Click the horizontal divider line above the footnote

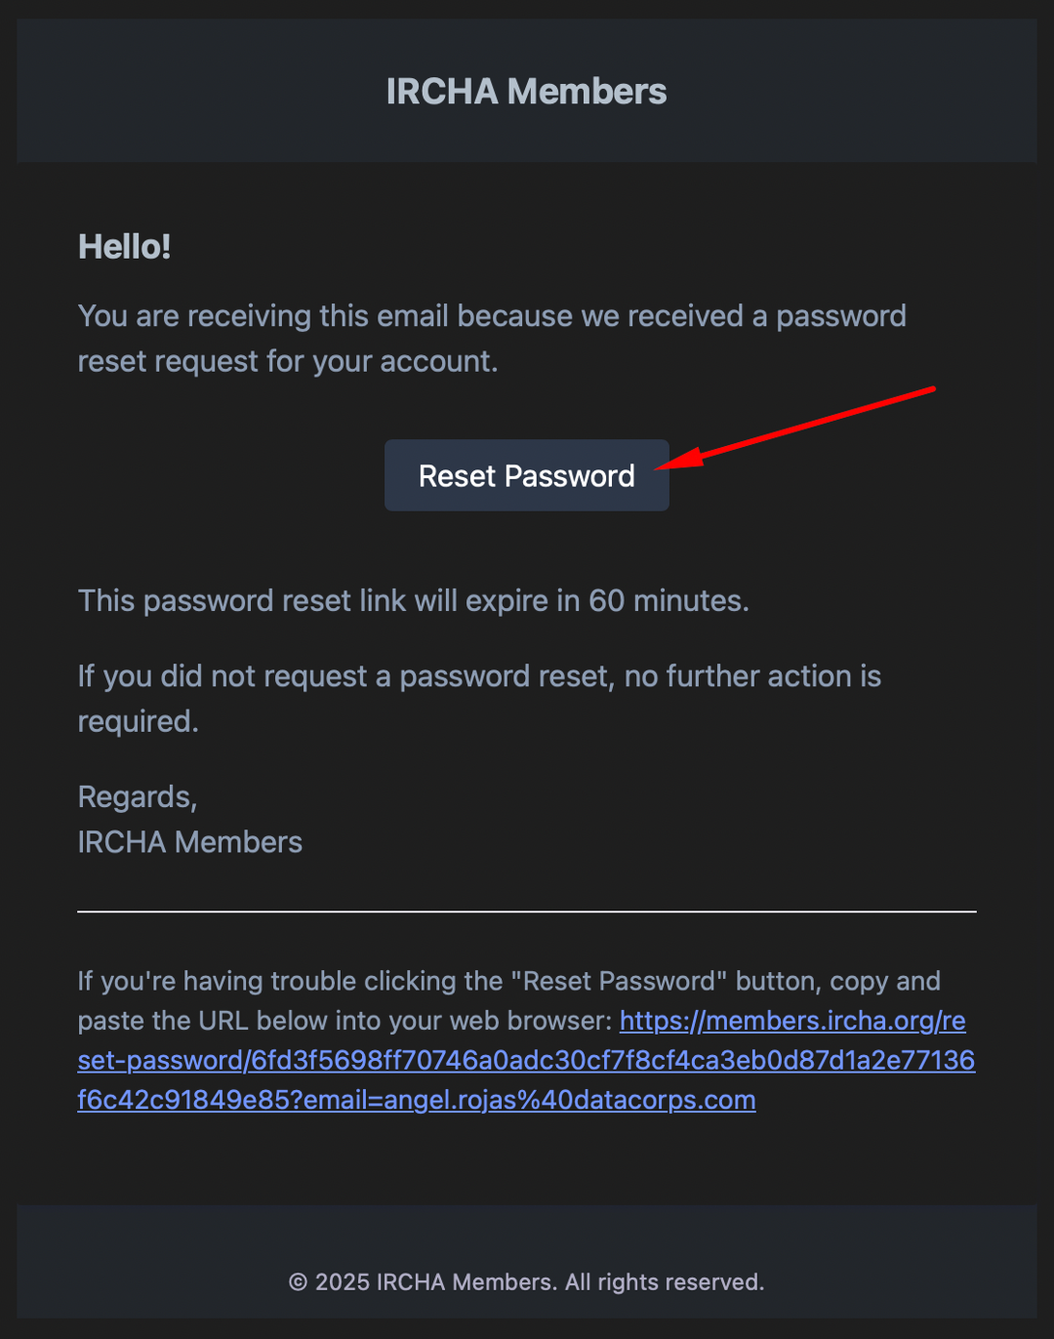526,912
